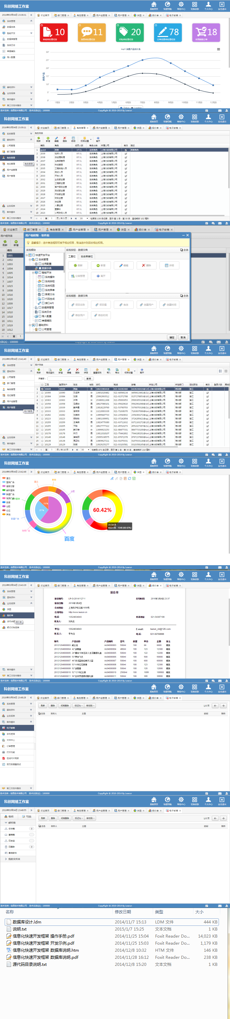
Task: Click 修改时间 view button in dialog
Action: click(101, 315)
